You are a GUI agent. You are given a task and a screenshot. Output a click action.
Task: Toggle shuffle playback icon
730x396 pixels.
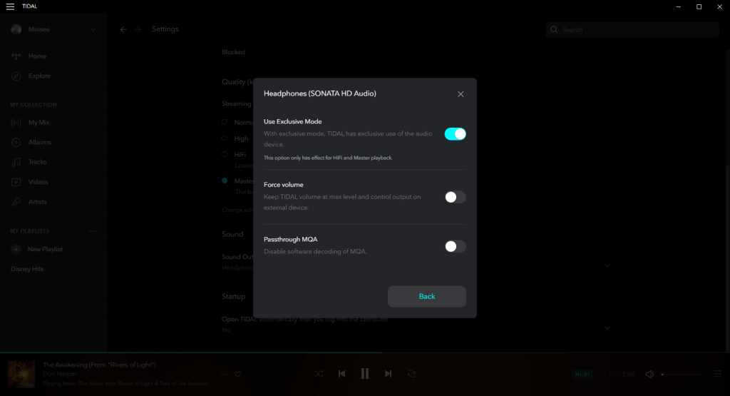tap(319, 373)
